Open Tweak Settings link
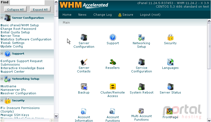The image size is (211, 122). 13,43
